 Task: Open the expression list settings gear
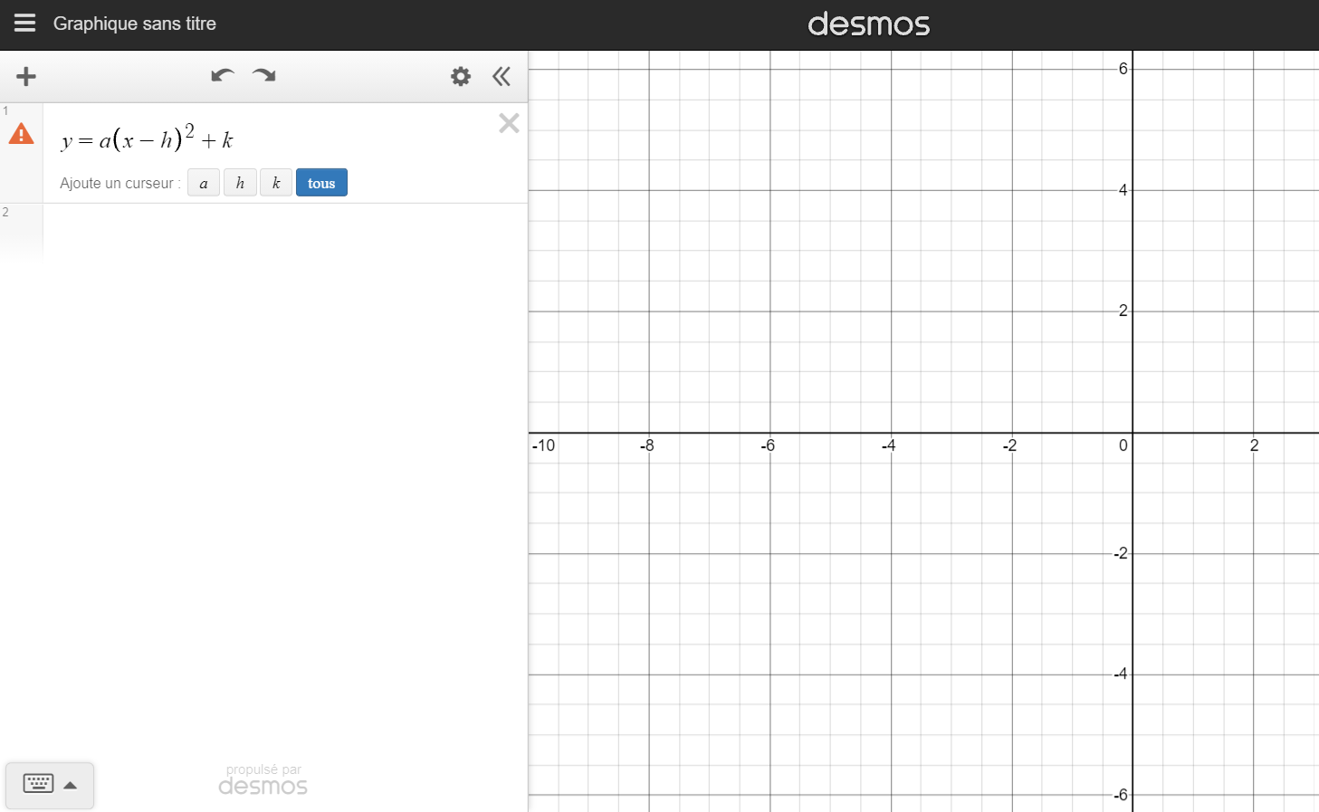(x=461, y=77)
